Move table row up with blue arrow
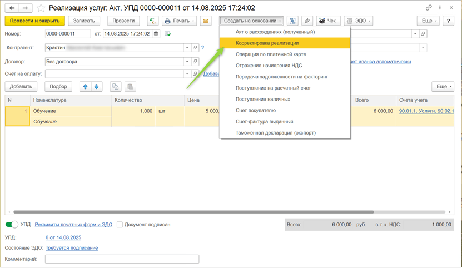The width and height of the screenshot is (462, 268). tap(85, 87)
